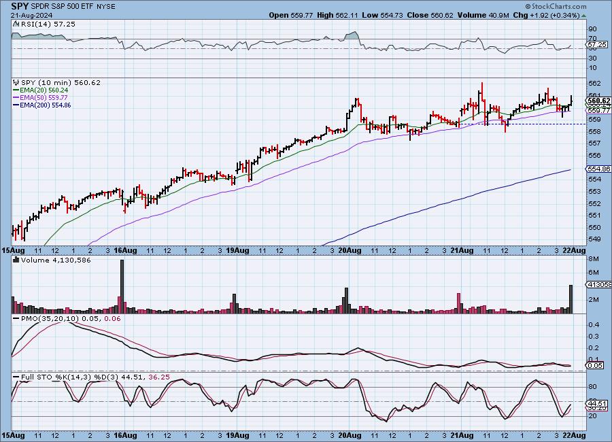
Task: Click the bar-chart icon before SPY (10 min)
Action: tap(16, 82)
